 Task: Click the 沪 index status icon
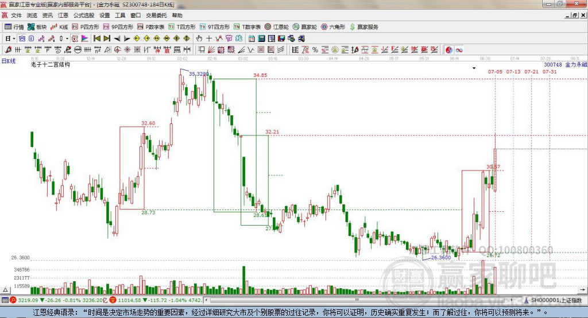coord(13,300)
